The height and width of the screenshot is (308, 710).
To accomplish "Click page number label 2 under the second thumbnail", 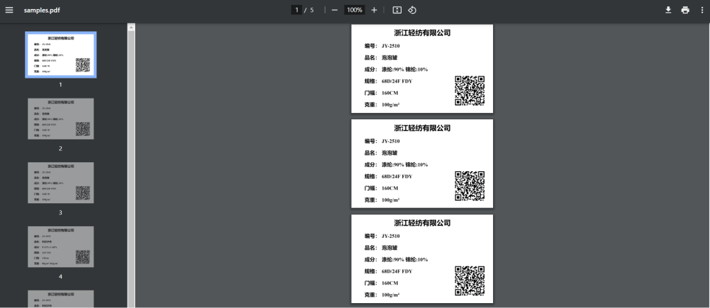I will (61, 148).
